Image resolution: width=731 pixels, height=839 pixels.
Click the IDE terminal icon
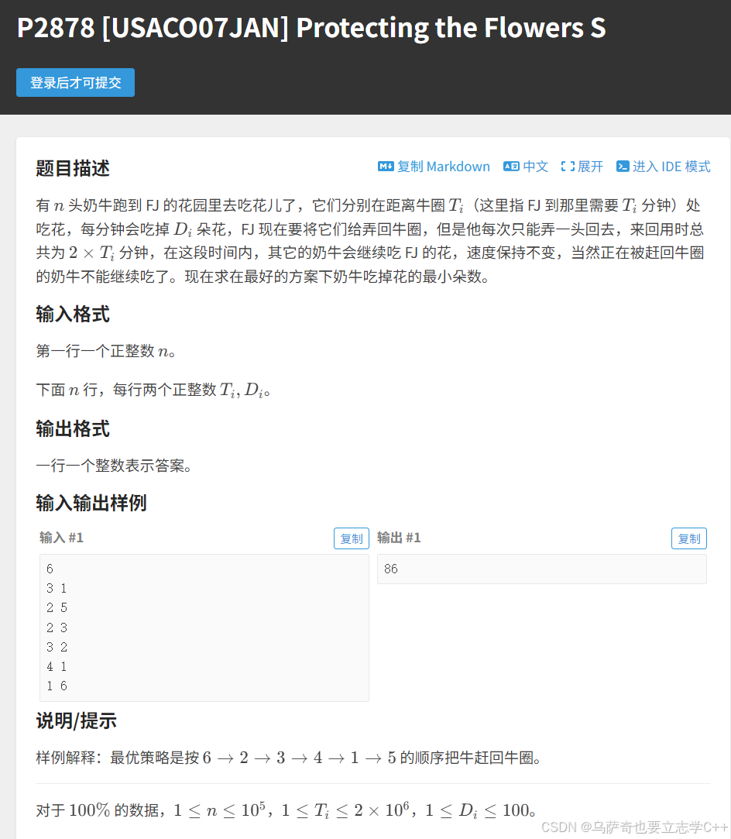pos(623,167)
